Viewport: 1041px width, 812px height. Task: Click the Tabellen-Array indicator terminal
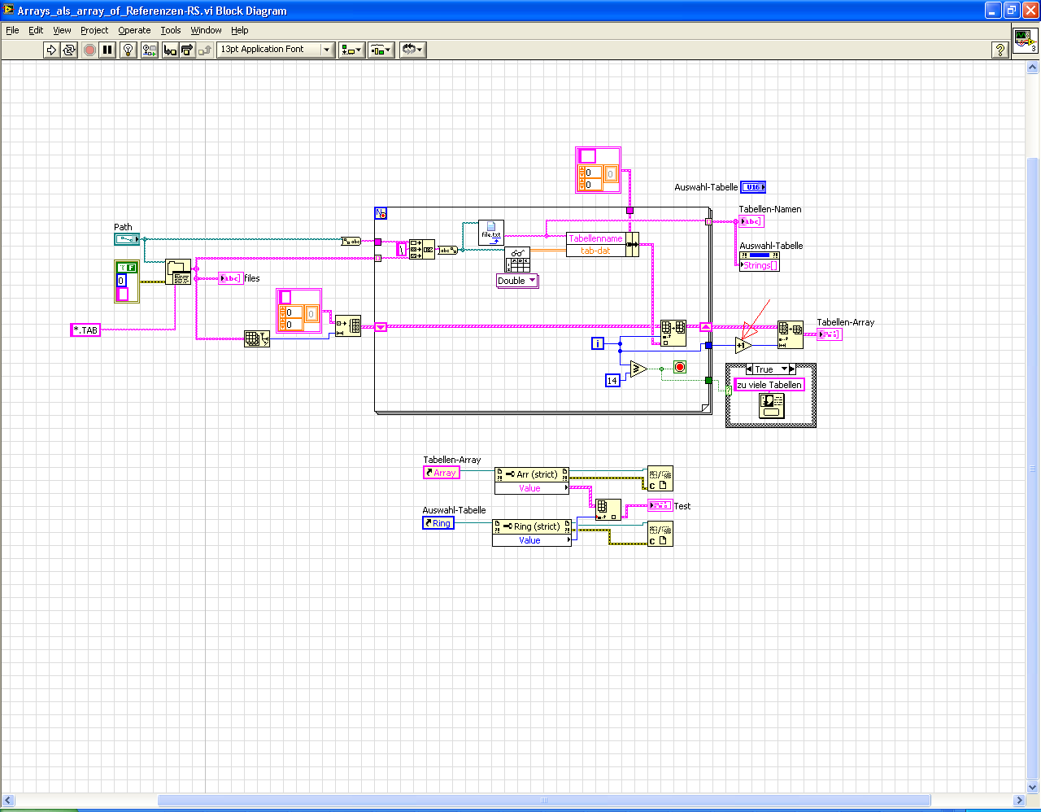click(x=830, y=334)
